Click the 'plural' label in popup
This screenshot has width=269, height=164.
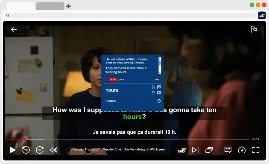tap(121, 79)
